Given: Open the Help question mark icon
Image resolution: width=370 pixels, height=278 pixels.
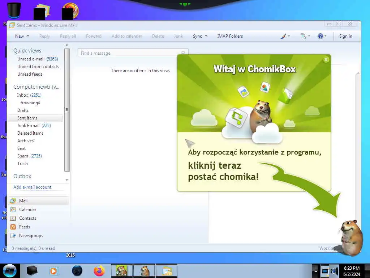Looking at the screenshot, I should pos(320,36).
